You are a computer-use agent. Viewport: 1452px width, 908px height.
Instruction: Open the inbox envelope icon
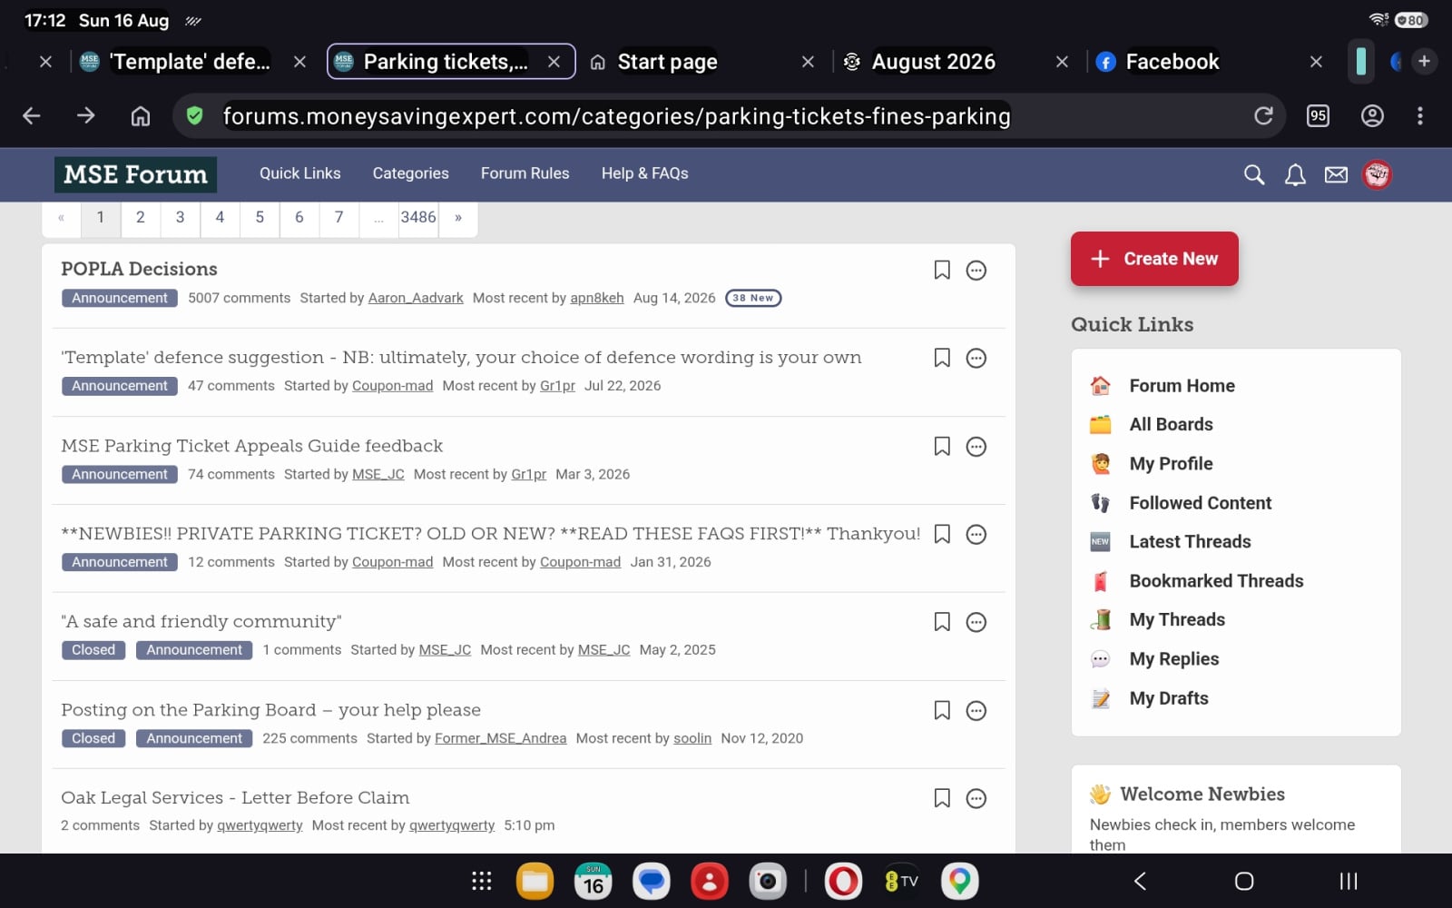click(1336, 174)
